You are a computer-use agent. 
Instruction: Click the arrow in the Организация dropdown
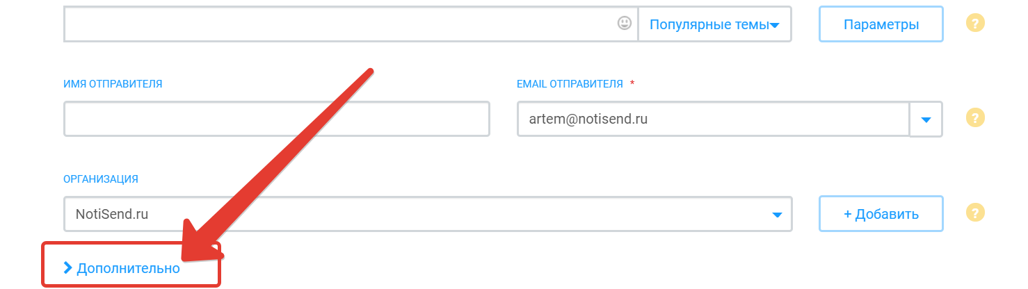777,215
